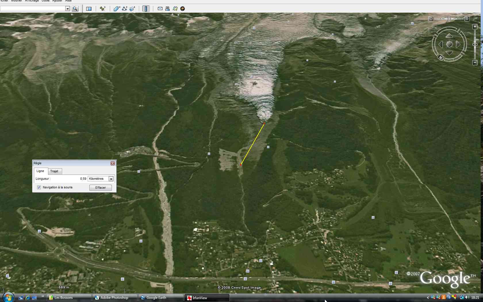Expand the search box dropdown arrow

coord(68,9)
